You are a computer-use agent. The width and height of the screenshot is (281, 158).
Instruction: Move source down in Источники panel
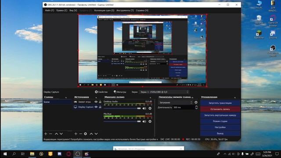pos(96,133)
